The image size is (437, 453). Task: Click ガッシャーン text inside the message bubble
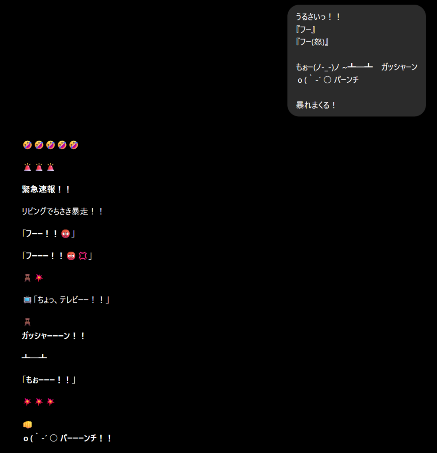399,67
